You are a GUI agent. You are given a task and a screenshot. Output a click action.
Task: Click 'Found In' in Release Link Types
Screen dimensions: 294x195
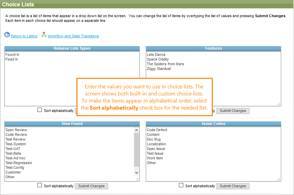(12, 54)
